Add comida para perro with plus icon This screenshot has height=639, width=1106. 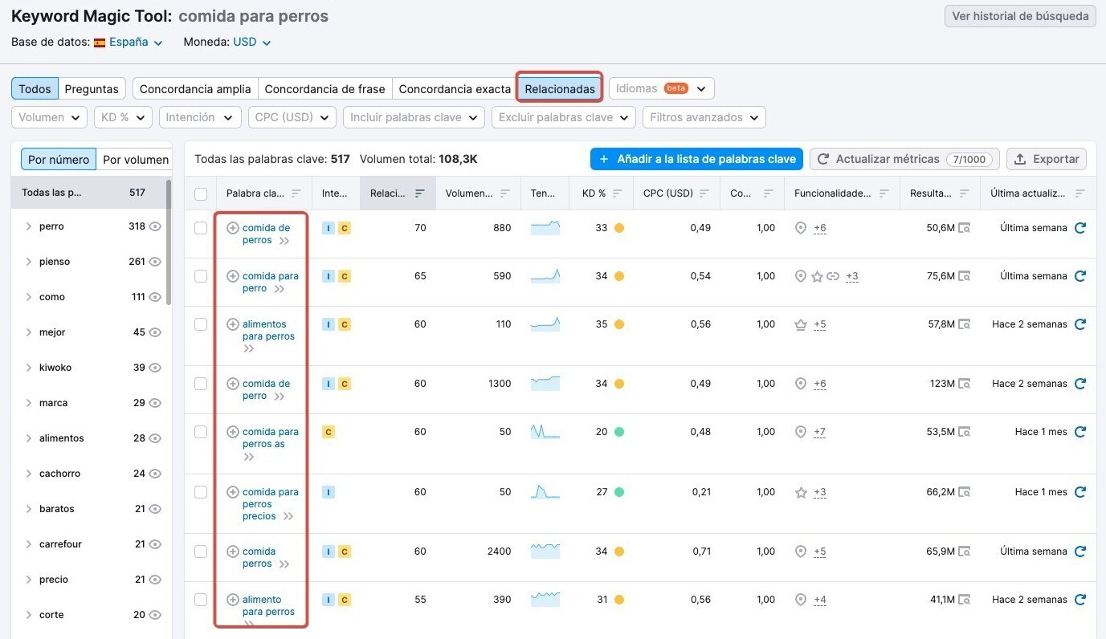pos(233,276)
